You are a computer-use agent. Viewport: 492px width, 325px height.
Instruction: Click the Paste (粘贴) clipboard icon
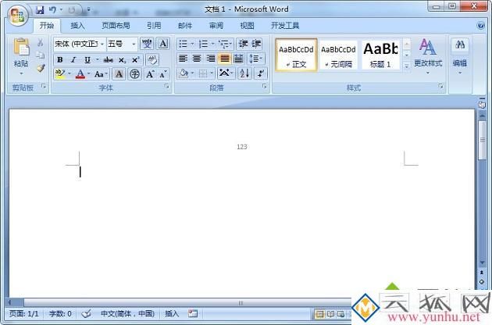pyautogui.click(x=21, y=47)
